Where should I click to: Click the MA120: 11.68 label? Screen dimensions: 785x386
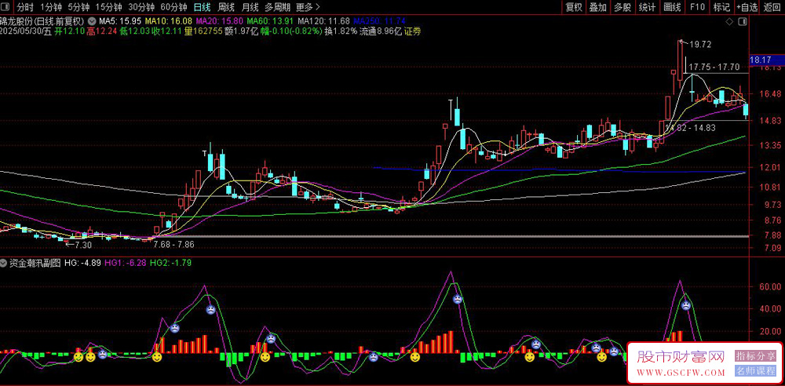[323, 21]
